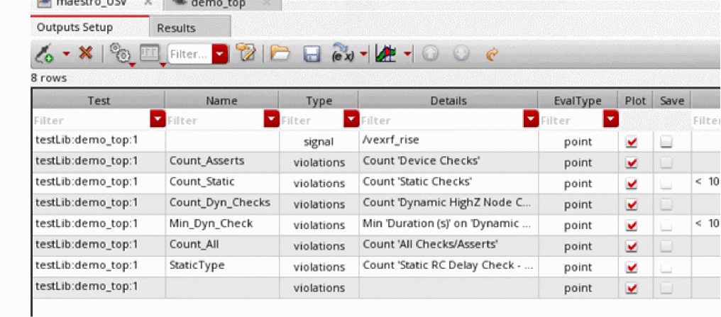Click the EvalType column header

pyautogui.click(x=577, y=101)
